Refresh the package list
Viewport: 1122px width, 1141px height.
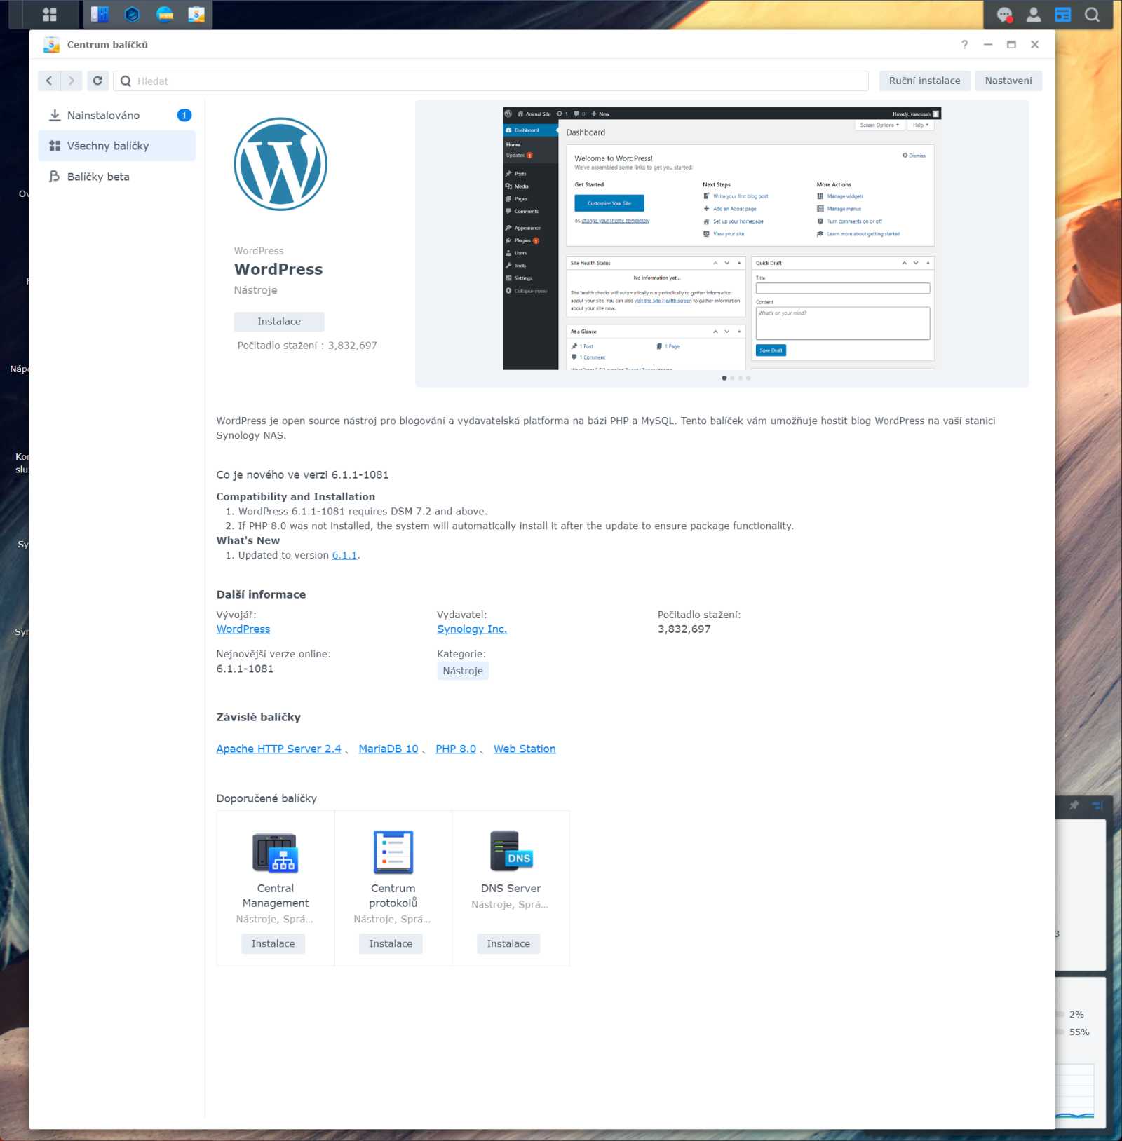click(97, 81)
